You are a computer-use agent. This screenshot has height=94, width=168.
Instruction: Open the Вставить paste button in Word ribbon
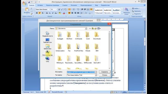(27, 11)
